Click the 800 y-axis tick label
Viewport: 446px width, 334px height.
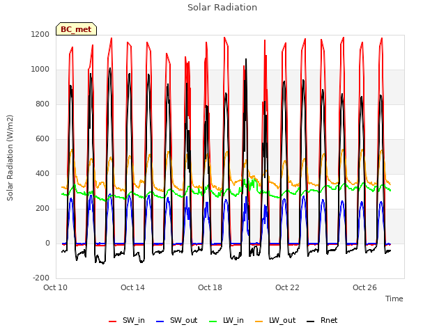click(x=43, y=104)
